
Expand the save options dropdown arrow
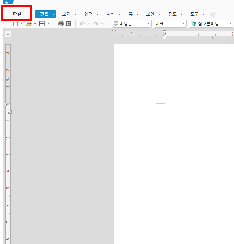(x=48, y=24)
